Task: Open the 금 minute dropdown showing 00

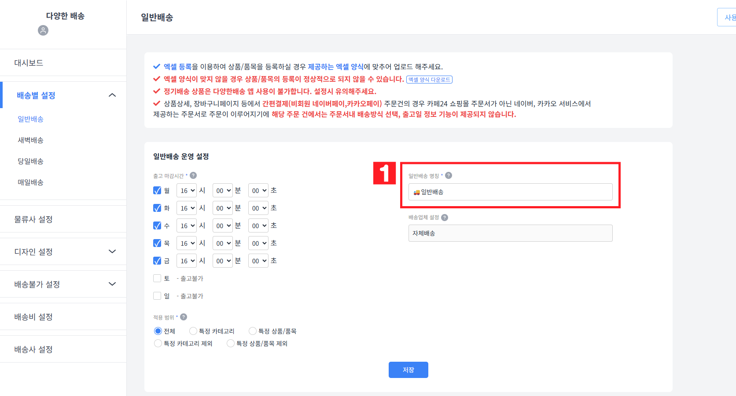Action: point(222,260)
